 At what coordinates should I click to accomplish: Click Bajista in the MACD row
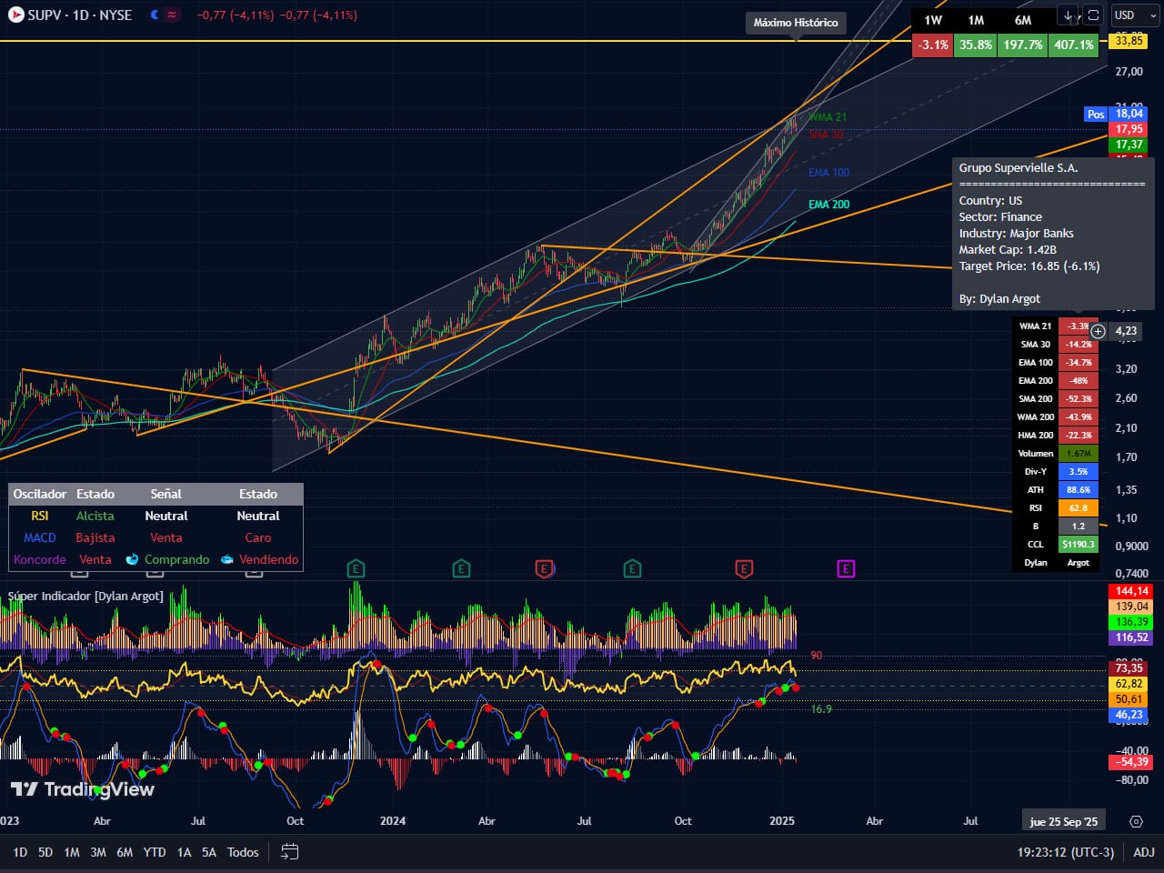(x=95, y=537)
